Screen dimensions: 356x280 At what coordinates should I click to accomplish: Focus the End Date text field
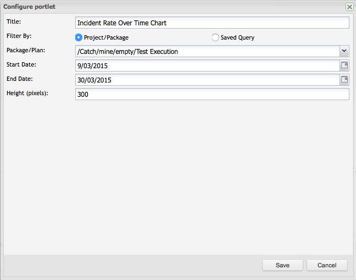(x=207, y=80)
